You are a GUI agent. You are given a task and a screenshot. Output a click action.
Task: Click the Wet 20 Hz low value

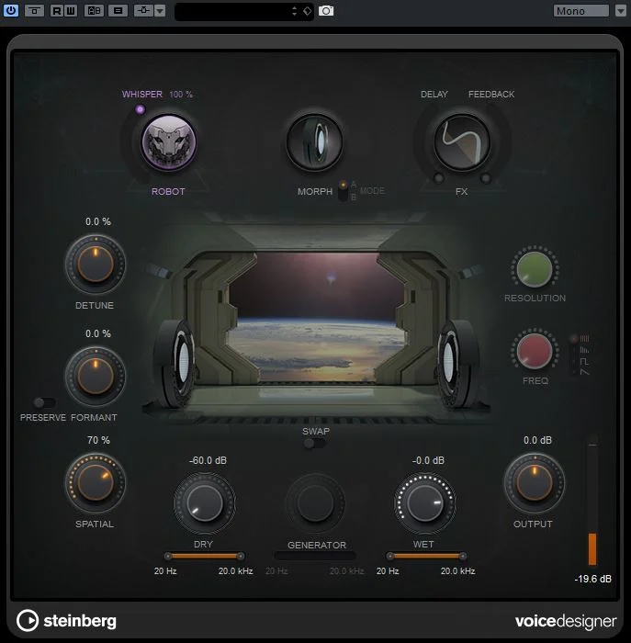(x=388, y=570)
